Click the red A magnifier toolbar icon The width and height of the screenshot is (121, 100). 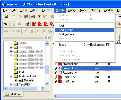click(x=46, y=24)
